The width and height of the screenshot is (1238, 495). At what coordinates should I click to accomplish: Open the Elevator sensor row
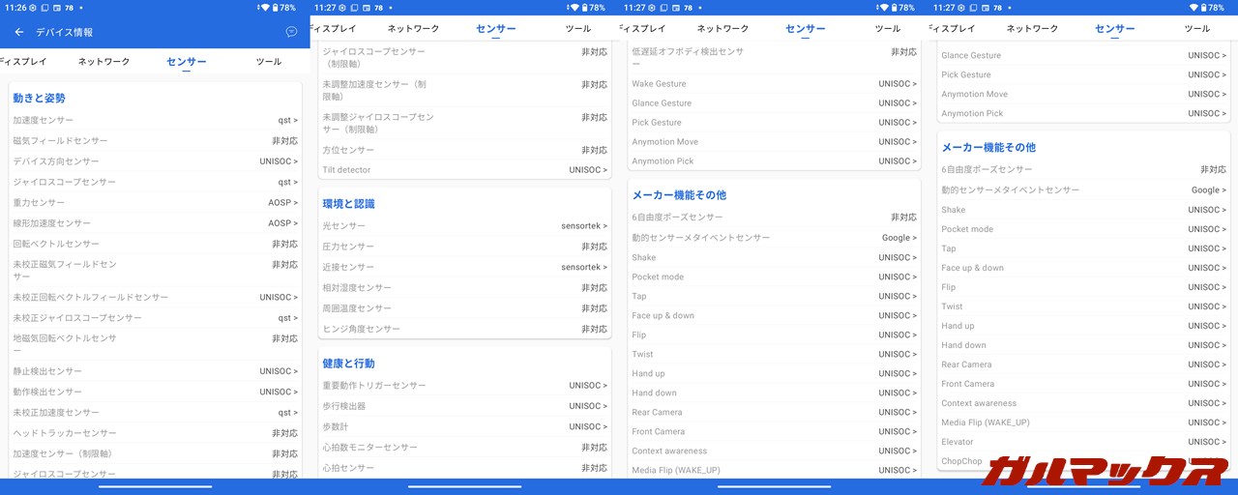click(1083, 442)
